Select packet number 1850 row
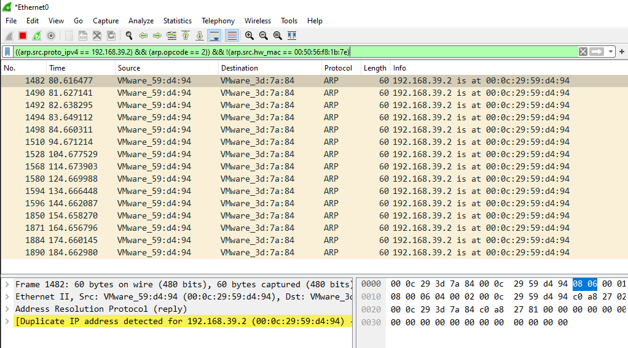This screenshot has width=628, height=348. pyautogui.click(x=184, y=215)
